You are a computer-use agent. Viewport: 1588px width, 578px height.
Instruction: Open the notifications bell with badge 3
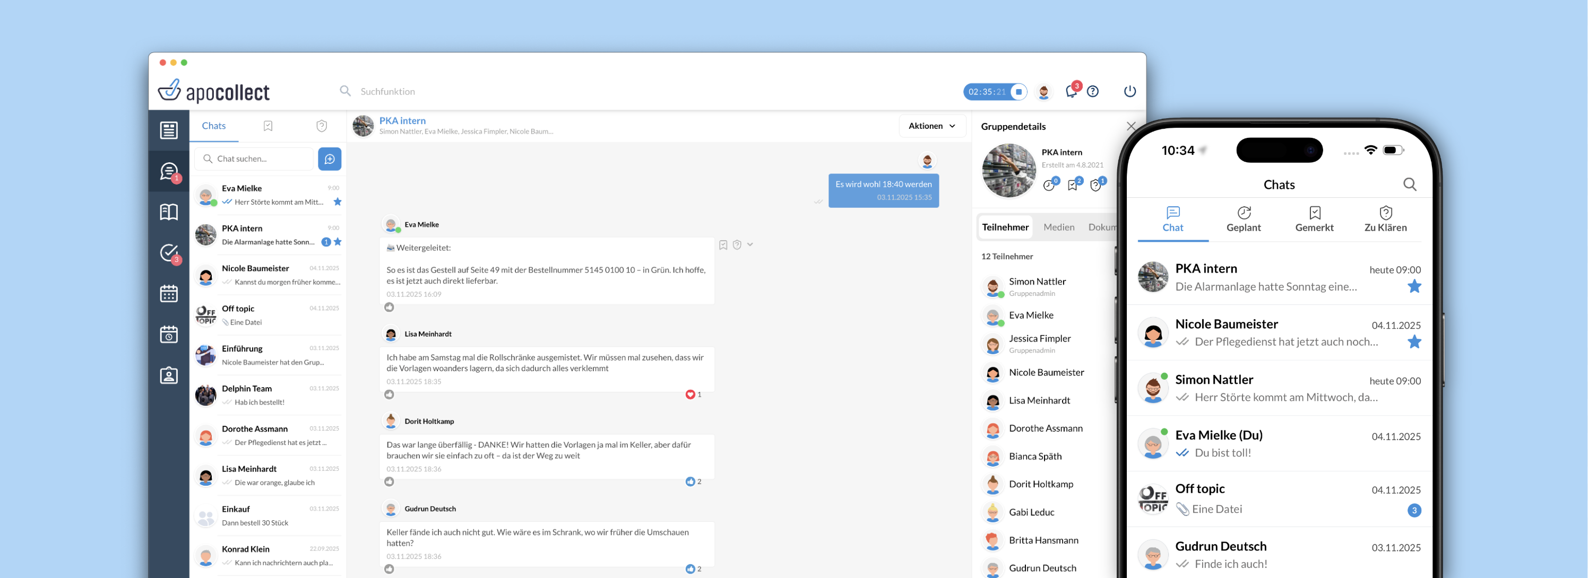click(x=1072, y=91)
